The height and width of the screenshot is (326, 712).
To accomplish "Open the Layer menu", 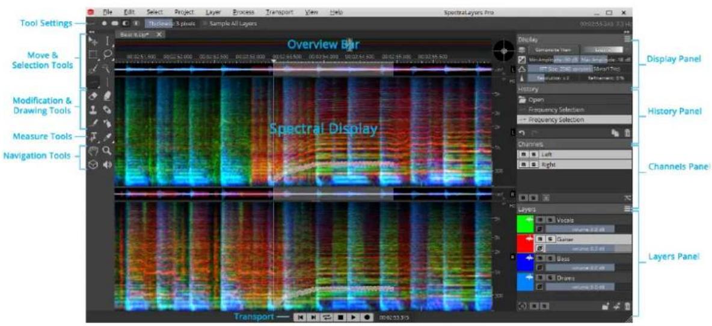I will pos(213,12).
